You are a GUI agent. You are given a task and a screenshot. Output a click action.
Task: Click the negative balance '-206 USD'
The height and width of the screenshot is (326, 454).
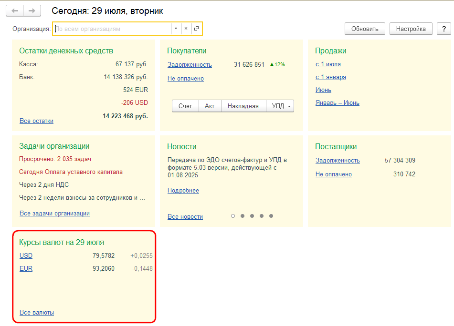134,102
